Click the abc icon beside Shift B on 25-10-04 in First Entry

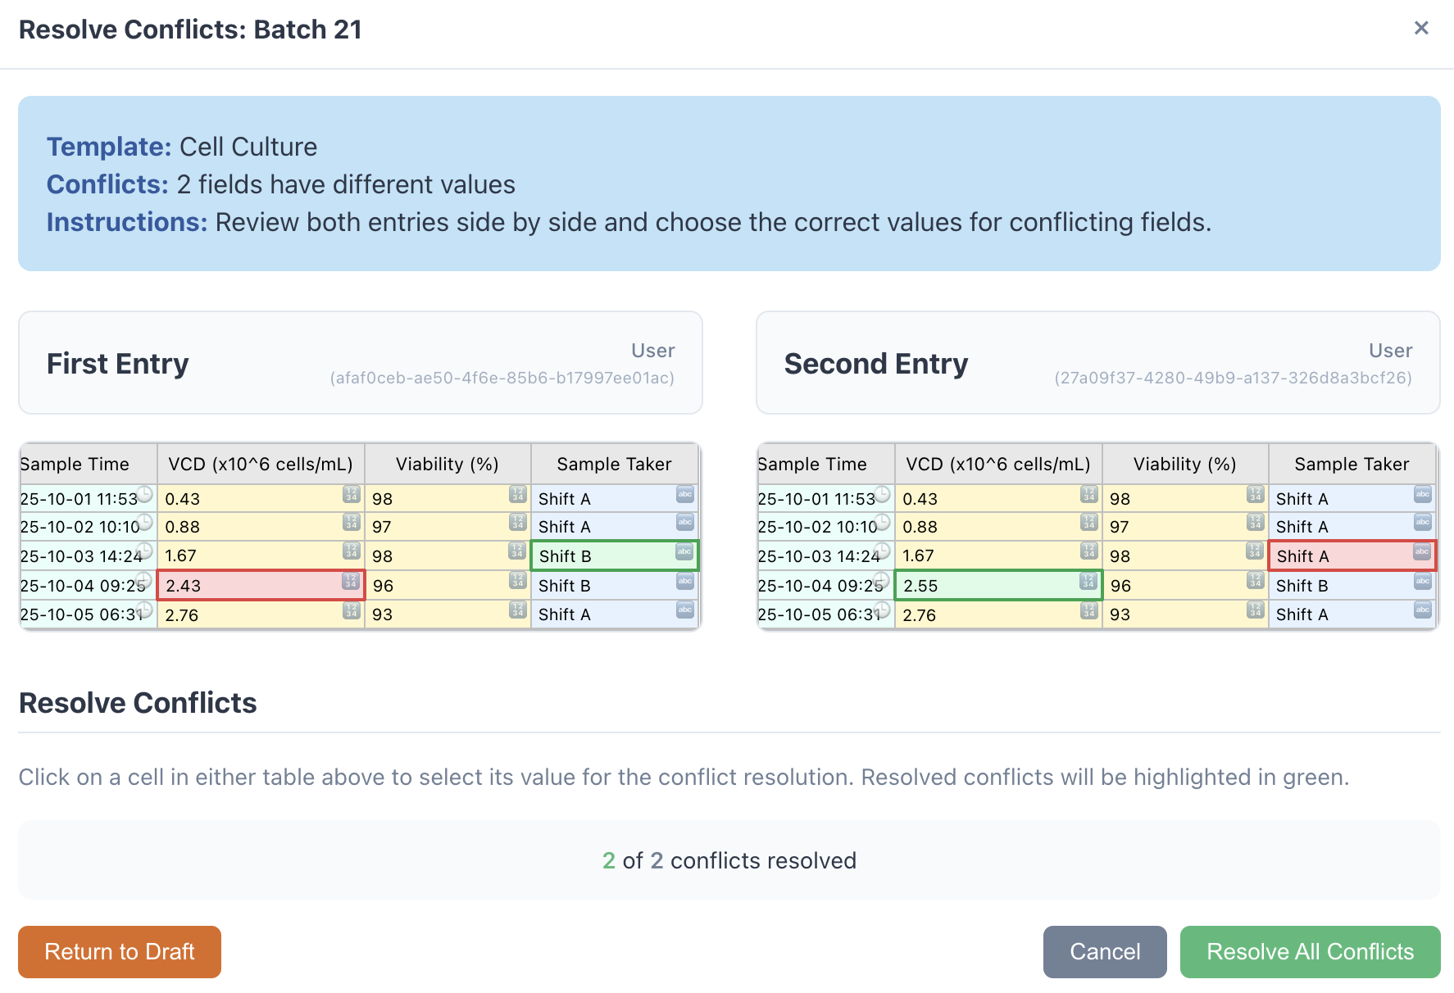tap(684, 581)
